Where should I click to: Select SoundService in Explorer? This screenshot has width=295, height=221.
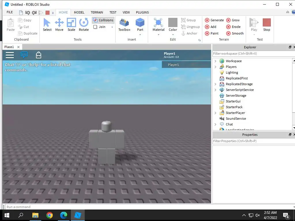coord(236,119)
